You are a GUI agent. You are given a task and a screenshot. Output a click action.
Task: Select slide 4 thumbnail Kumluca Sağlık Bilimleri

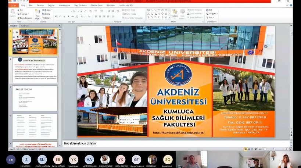click(x=35, y=70)
